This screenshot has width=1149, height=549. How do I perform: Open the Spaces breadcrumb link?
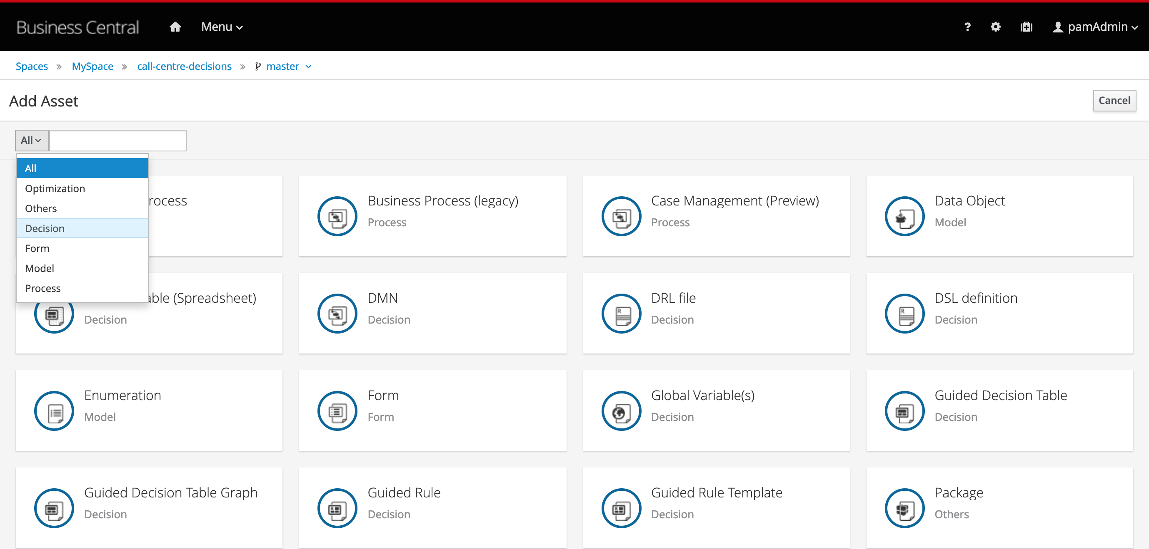pos(32,67)
